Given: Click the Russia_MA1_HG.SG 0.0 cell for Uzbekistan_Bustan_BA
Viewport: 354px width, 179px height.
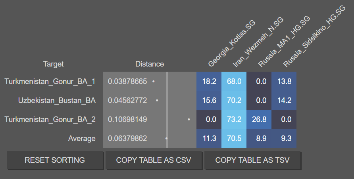Looking at the screenshot, I should coord(259,101).
